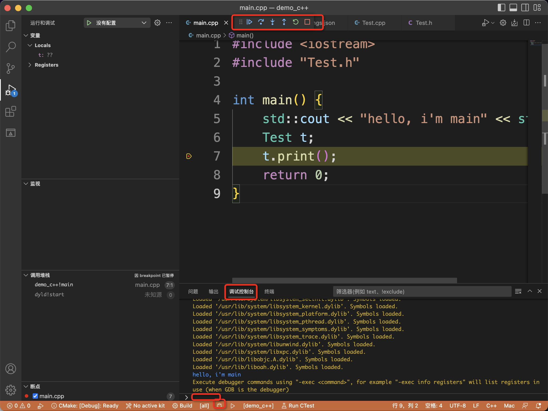Click the errors and warnings status indicator
Image resolution: width=548 pixels, height=411 pixels.
point(19,406)
